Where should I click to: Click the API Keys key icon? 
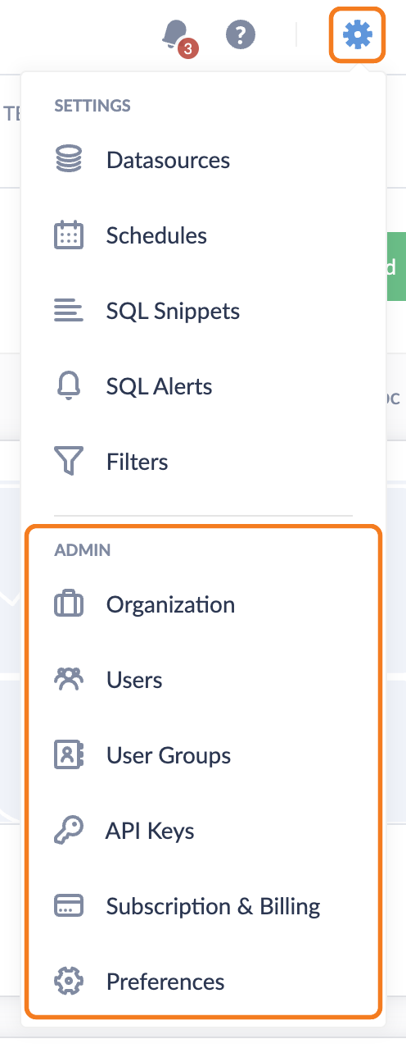[69, 831]
